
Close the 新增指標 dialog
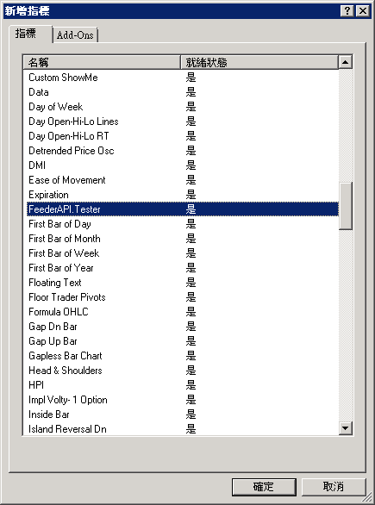click(x=362, y=11)
